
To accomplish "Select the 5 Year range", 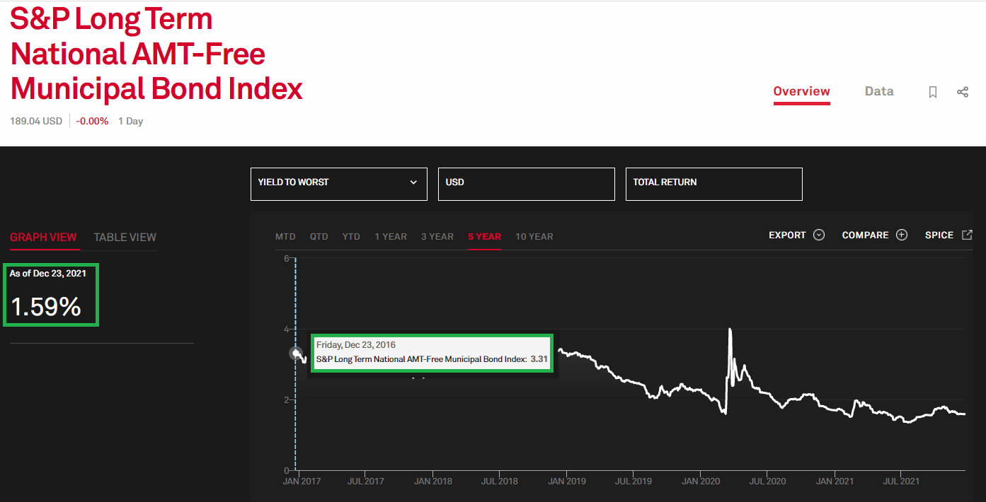I will click(x=485, y=236).
